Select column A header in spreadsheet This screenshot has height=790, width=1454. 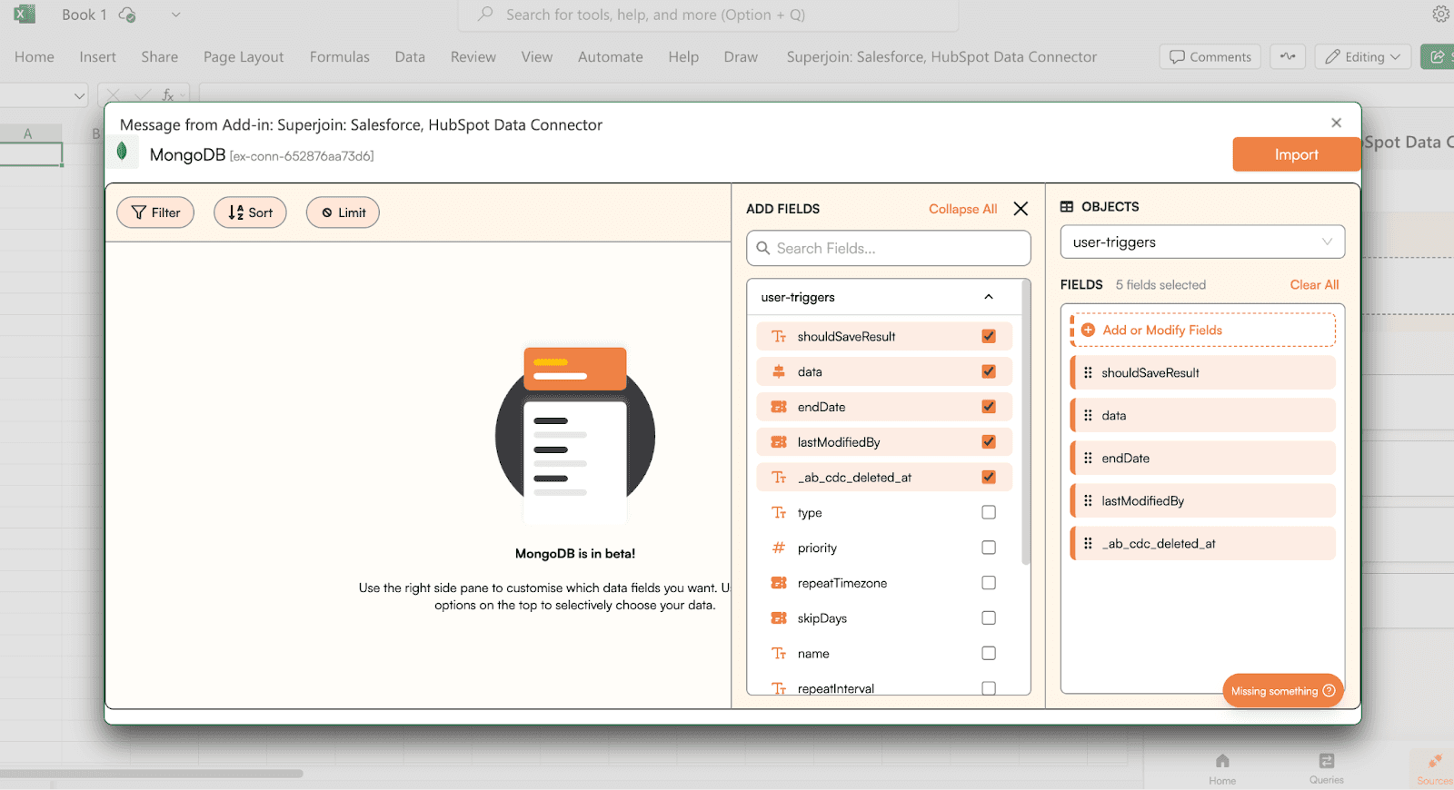pos(28,133)
